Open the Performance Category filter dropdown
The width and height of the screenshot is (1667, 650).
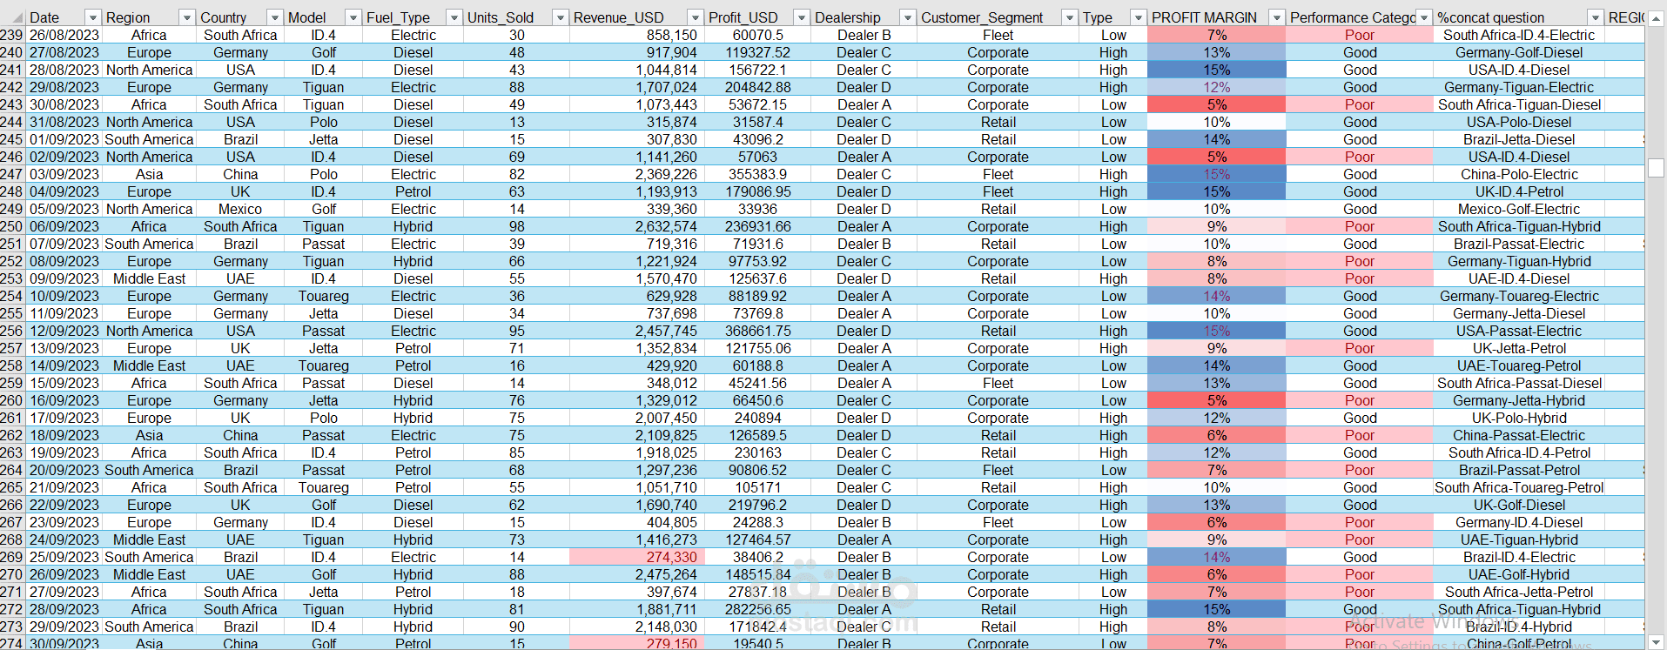pos(1424,17)
